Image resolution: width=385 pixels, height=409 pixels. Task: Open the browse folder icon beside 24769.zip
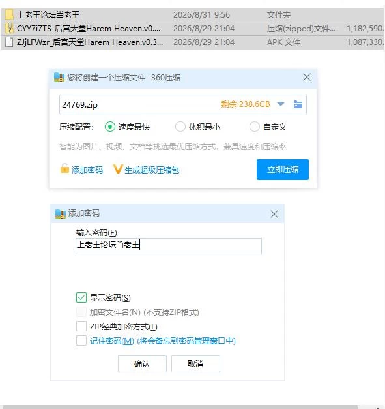(x=298, y=104)
